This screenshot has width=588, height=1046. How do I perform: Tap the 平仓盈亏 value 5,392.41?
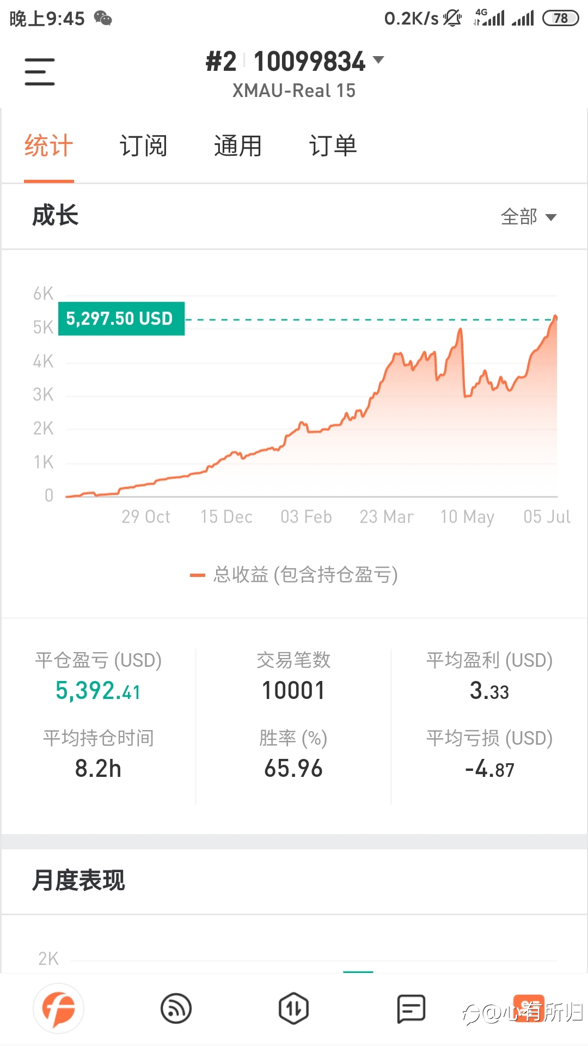(98, 691)
